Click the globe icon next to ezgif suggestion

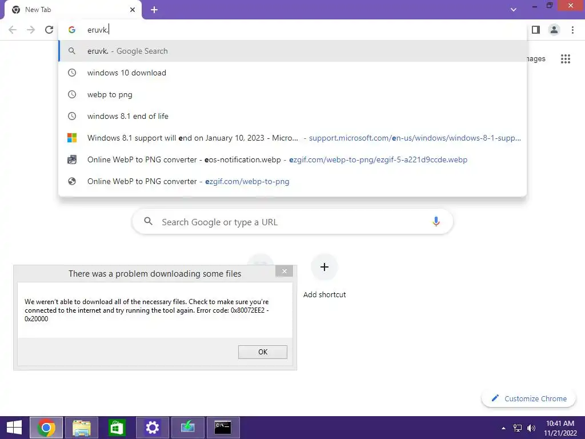[x=72, y=181]
